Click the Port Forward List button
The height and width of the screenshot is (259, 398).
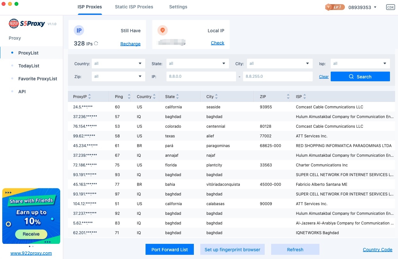click(170, 249)
